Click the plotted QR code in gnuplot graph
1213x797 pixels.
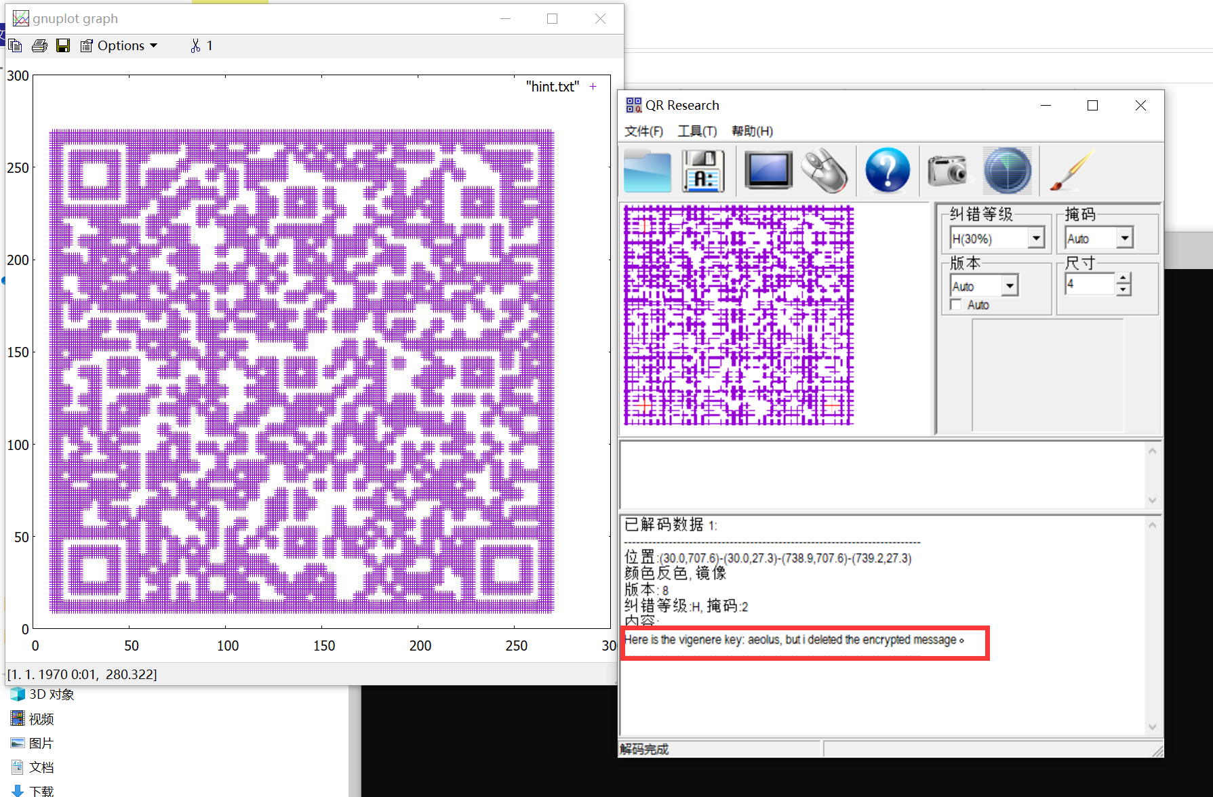click(302, 371)
